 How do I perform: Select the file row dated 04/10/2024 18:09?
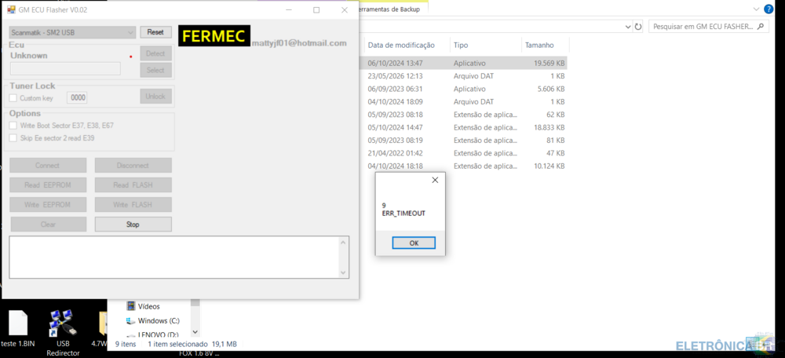(x=463, y=101)
